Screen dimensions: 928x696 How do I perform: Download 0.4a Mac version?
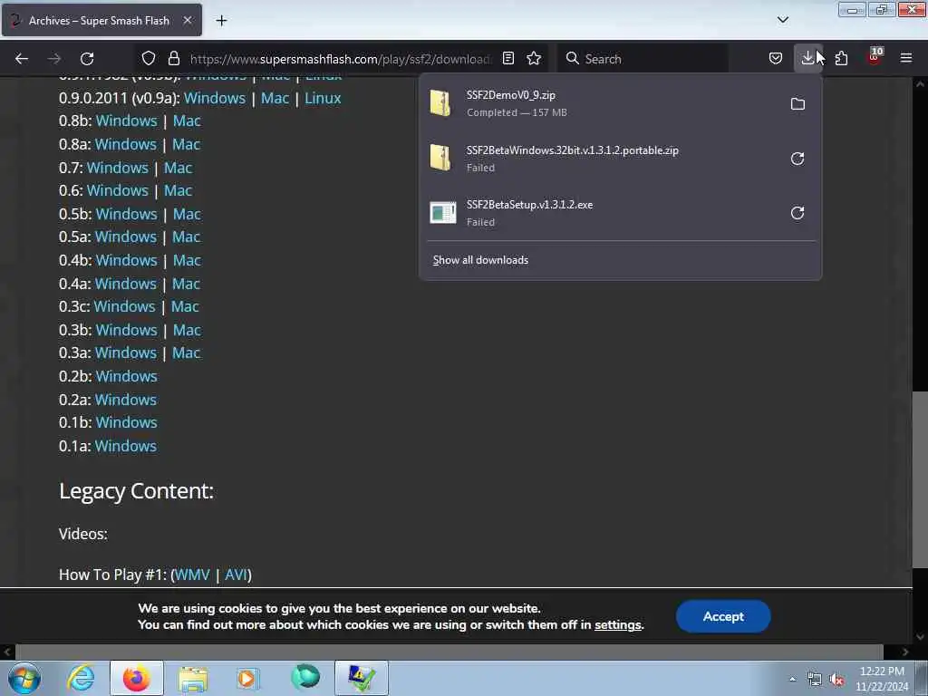(186, 284)
